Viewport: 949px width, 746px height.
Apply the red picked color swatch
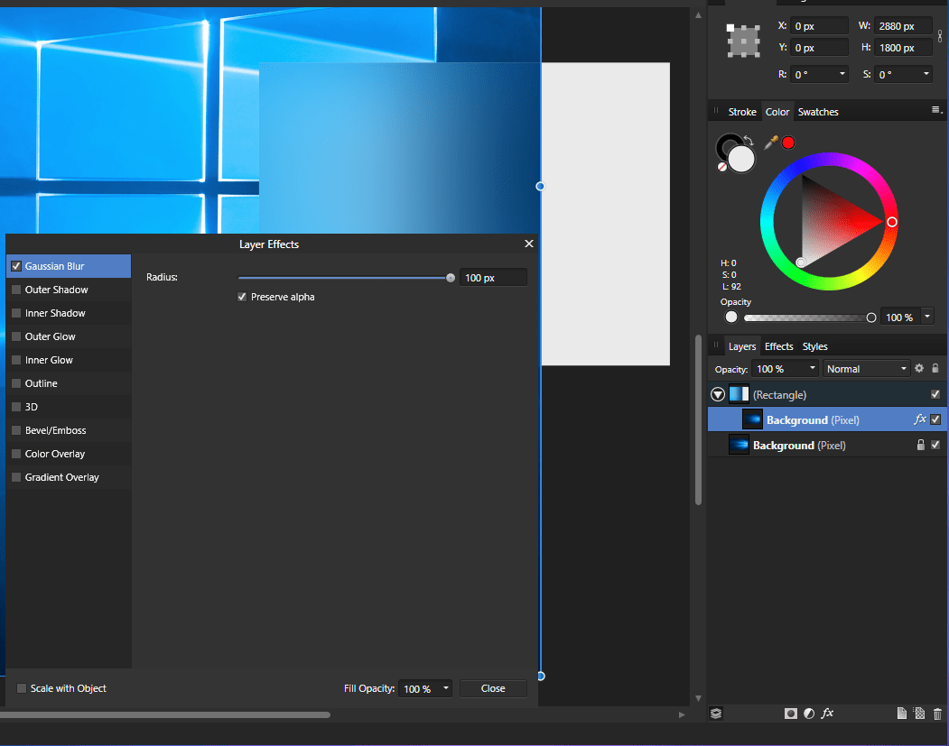788,143
